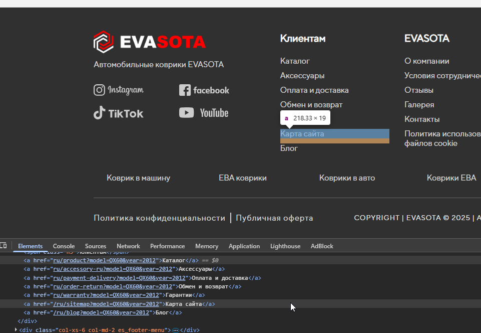Open the О компании link

(427, 61)
